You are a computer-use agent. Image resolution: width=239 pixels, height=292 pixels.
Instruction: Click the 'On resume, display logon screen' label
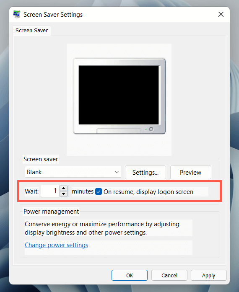(x=148, y=192)
